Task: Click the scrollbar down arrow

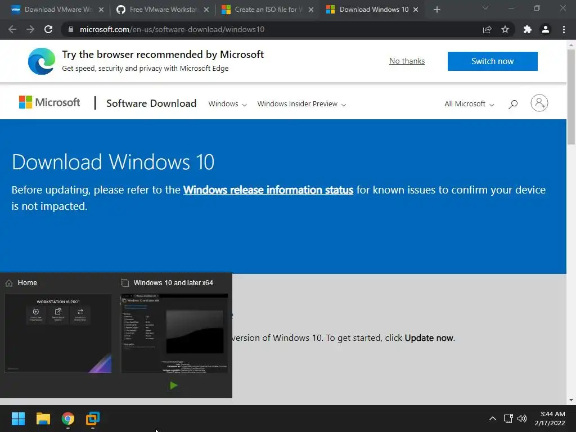Action: pyautogui.click(x=571, y=400)
